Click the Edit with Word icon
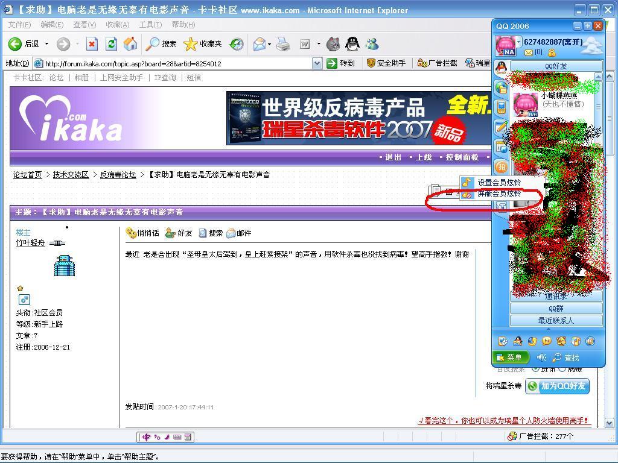This screenshot has width=618, height=463. click(x=305, y=43)
